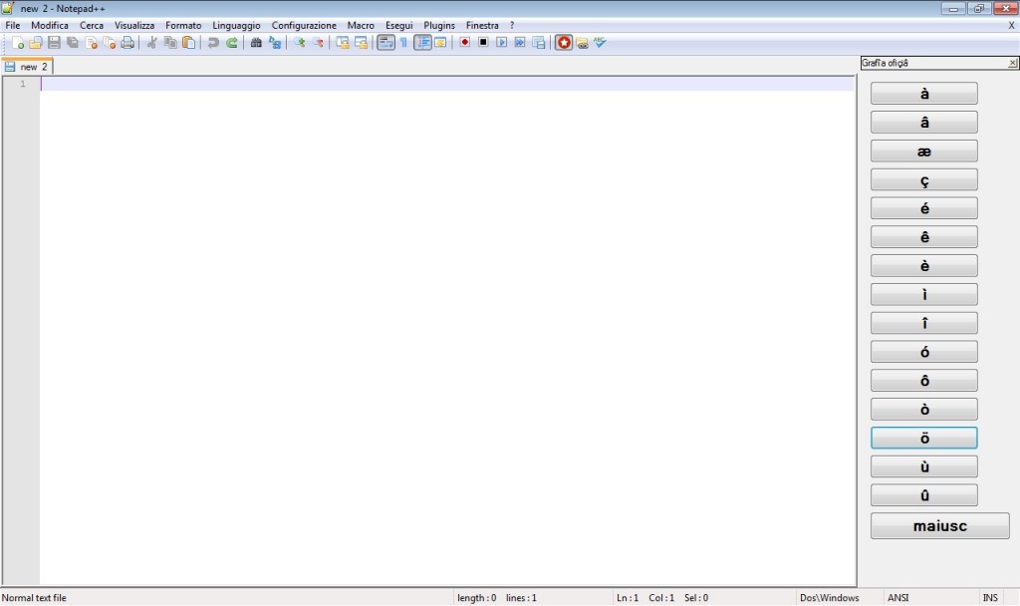Toggle the indentation guide display
This screenshot has width=1020, height=606.
coord(422,42)
